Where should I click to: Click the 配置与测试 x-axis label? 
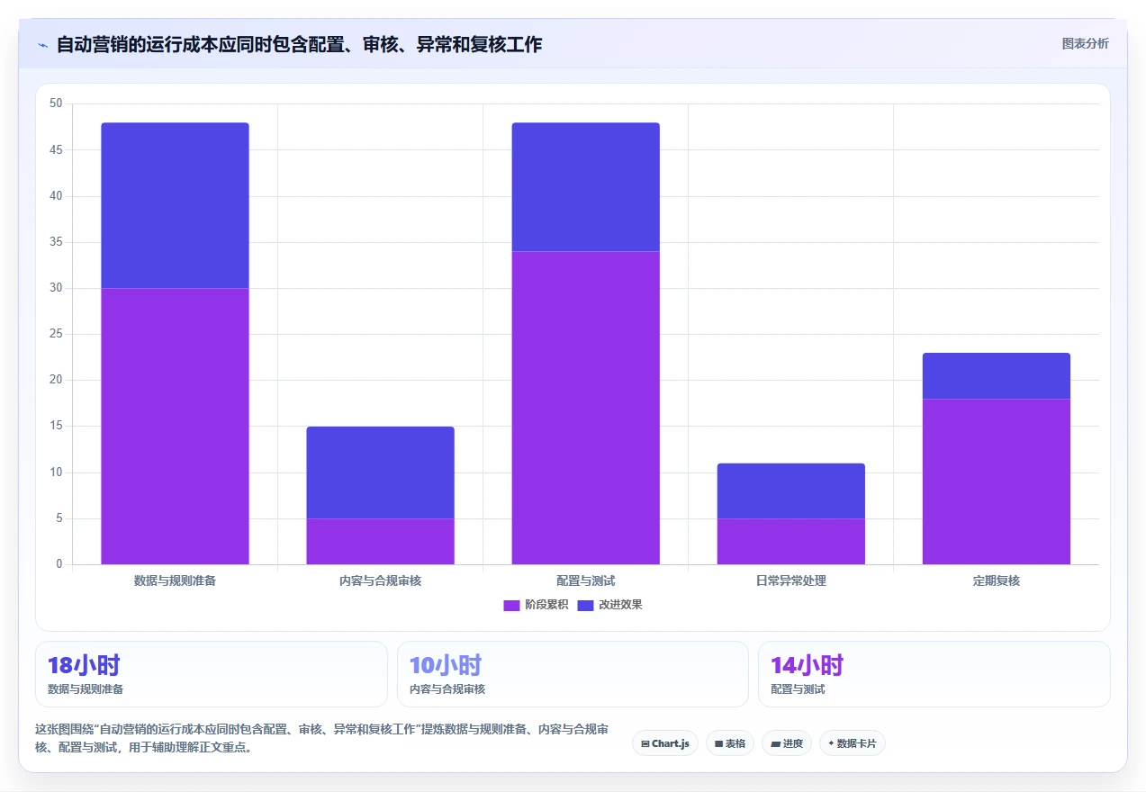(x=585, y=581)
